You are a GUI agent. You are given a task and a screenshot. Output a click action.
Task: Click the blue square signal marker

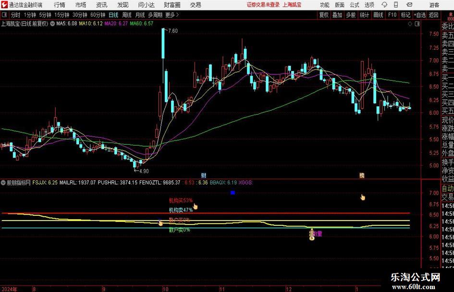tap(233, 192)
